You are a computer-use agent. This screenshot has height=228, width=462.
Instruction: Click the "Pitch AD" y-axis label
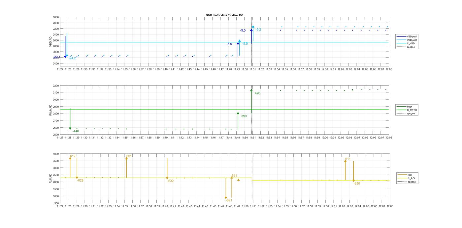pos(50,110)
